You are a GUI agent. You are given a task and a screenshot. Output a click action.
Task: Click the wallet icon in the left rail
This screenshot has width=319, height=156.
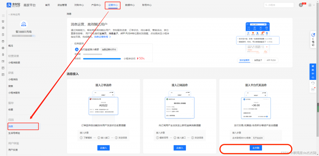pyautogui.click(x=3, y=61)
